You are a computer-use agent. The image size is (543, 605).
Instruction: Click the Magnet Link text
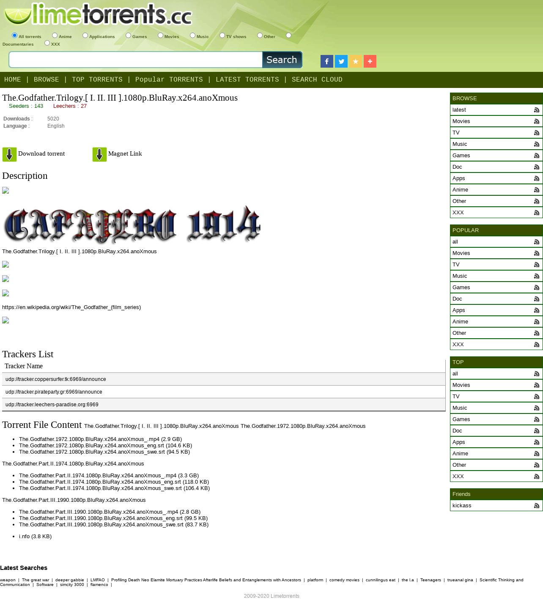click(x=125, y=154)
